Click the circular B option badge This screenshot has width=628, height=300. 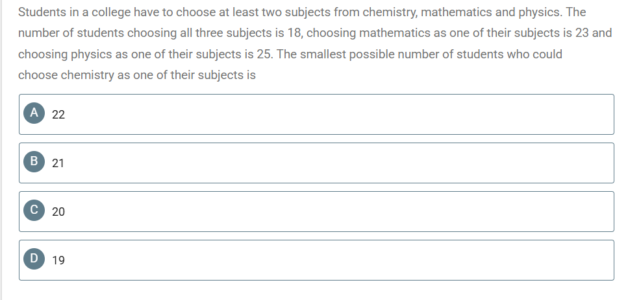pos(34,162)
